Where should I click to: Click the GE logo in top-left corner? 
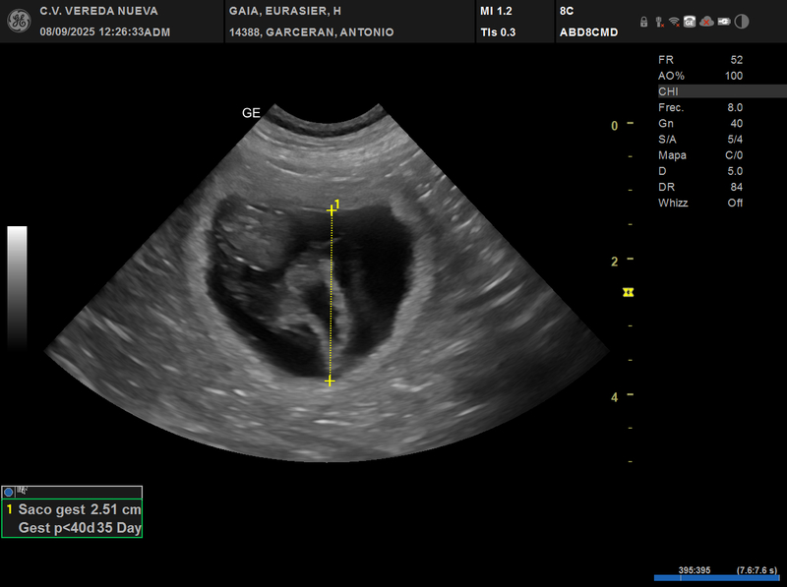point(17,21)
